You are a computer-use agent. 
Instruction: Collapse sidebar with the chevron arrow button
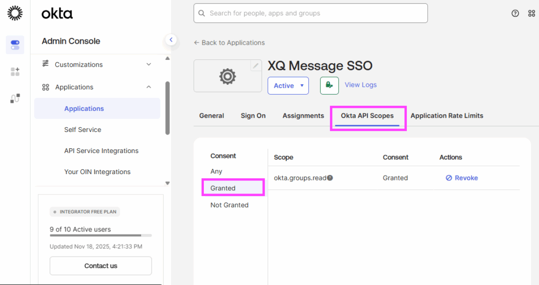[171, 39]
